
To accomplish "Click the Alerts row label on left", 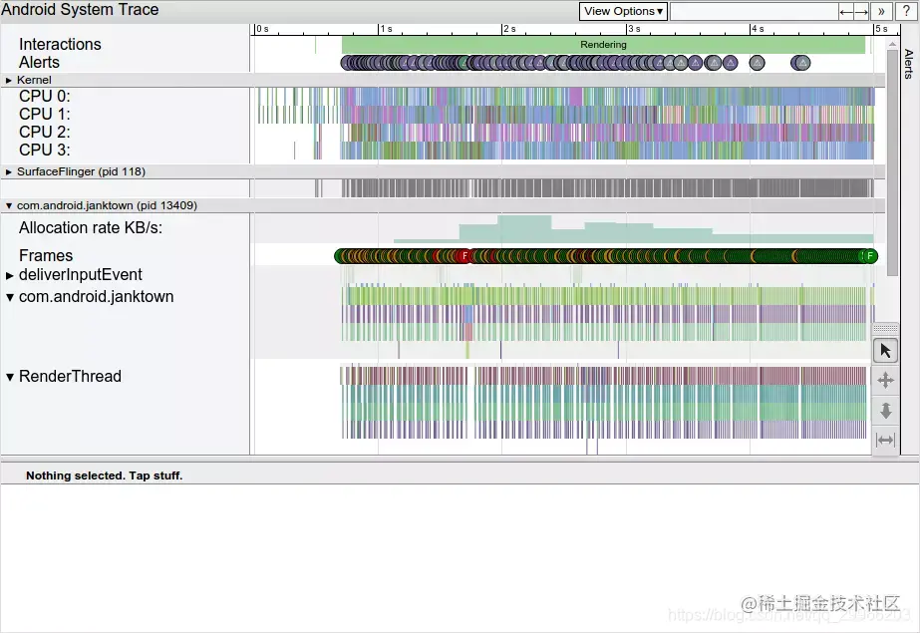I will click(x=39, y=62).
